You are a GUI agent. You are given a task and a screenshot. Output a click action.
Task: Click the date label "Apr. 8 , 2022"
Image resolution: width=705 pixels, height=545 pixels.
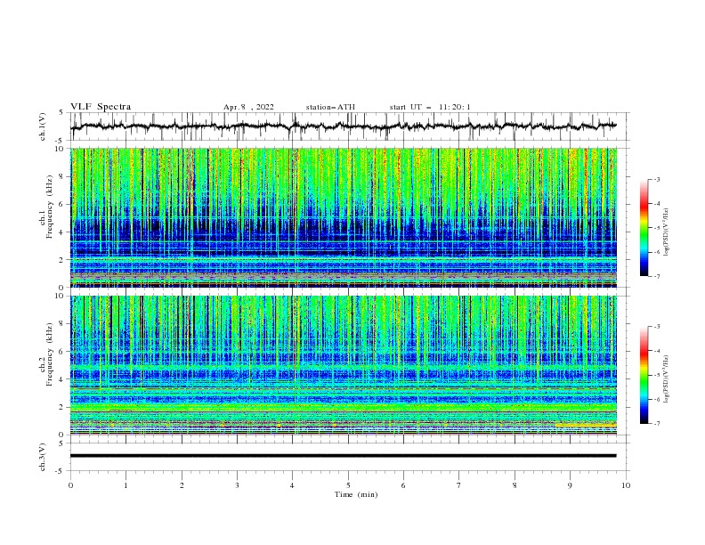coord(248,107)
